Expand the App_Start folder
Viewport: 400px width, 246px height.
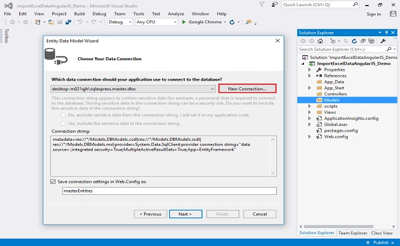click(310, 88)
